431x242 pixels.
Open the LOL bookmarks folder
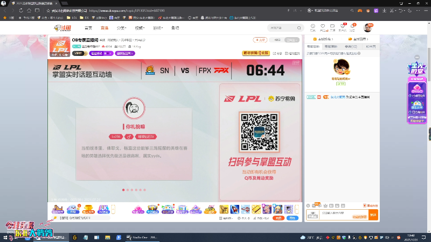(72, 18)
